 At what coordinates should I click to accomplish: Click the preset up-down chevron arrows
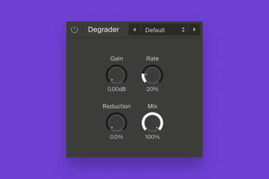tap(183, 30)
